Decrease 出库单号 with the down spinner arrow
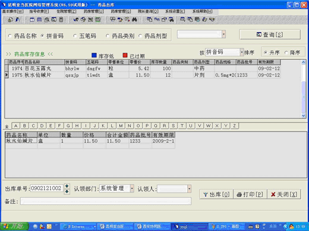Screen dimensions: 309x231 (67, 191)
